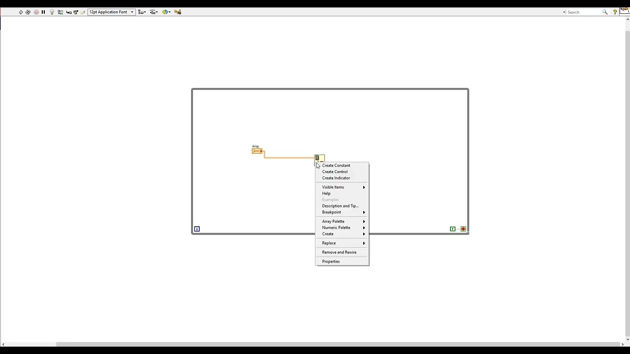Click the loop iteration terminal i

[x=197, y=229]
